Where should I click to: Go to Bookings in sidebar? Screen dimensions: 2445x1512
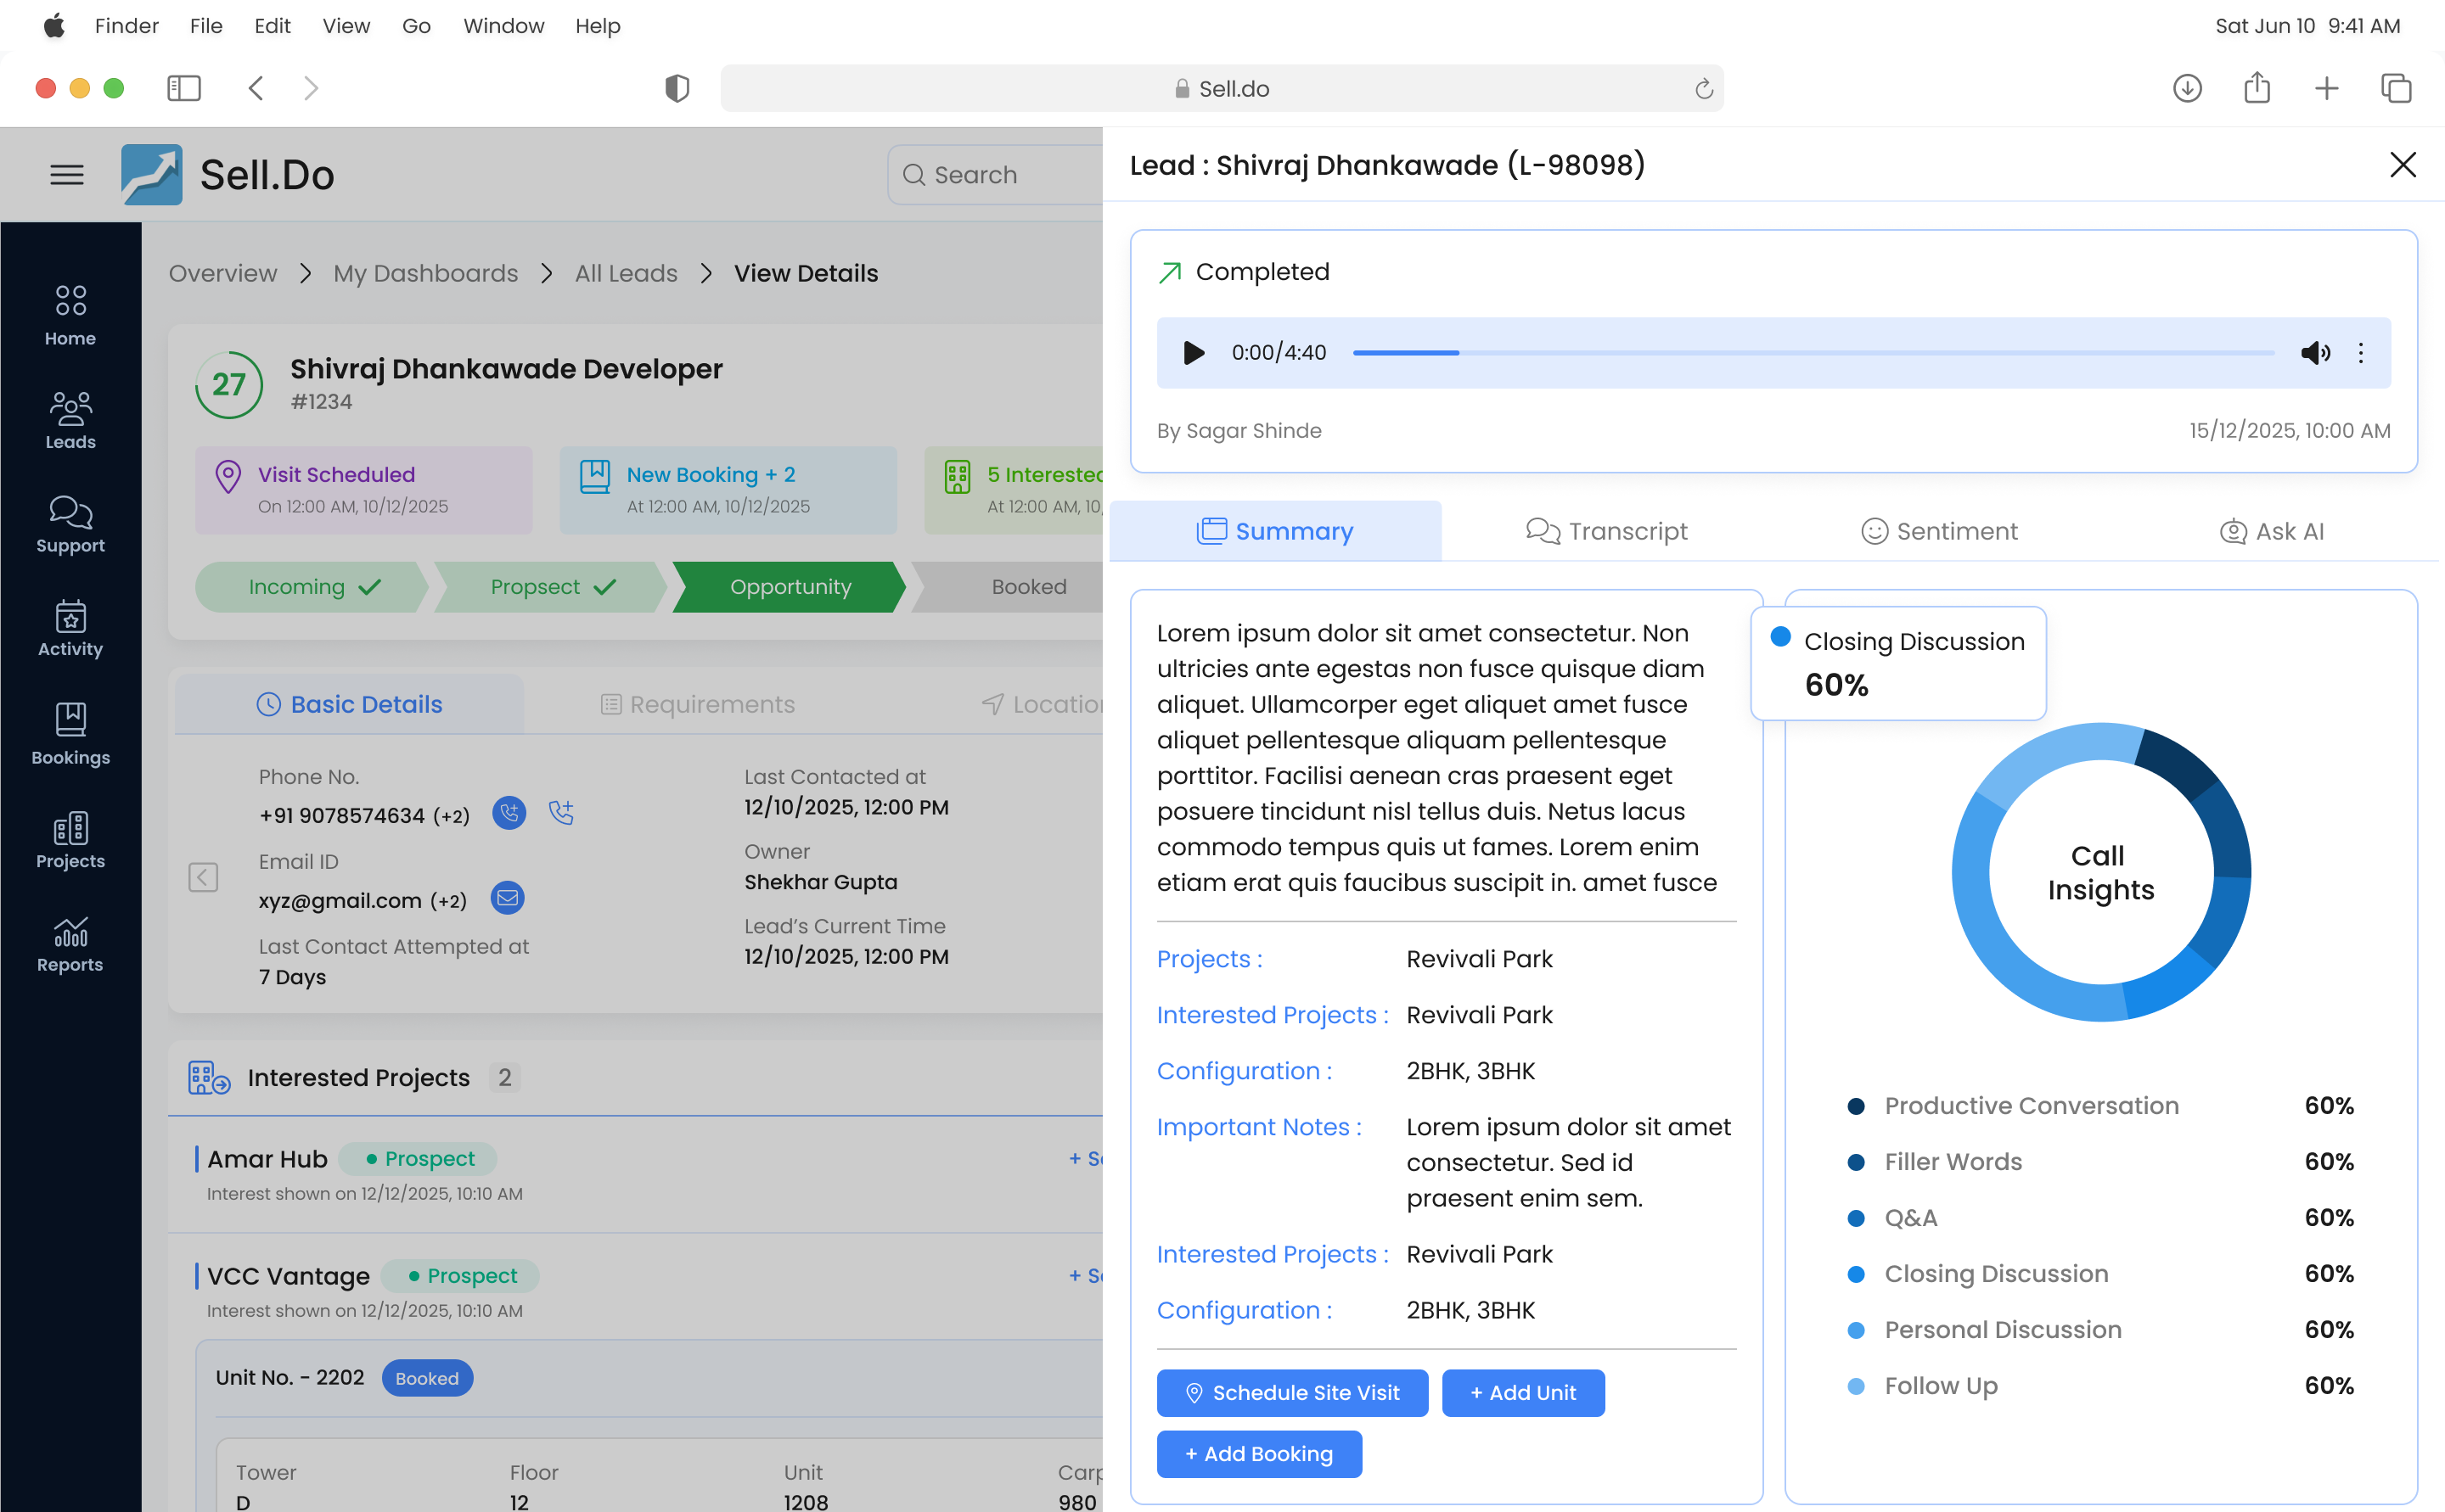[x=70, y=734]
